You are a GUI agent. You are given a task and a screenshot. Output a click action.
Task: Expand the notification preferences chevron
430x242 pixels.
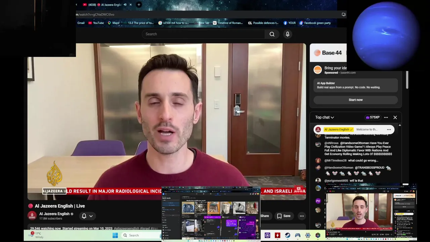[91, 216]
